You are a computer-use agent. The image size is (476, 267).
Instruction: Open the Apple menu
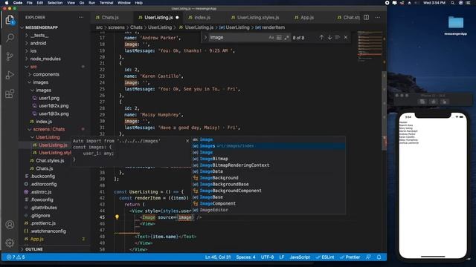pos(7,3)
